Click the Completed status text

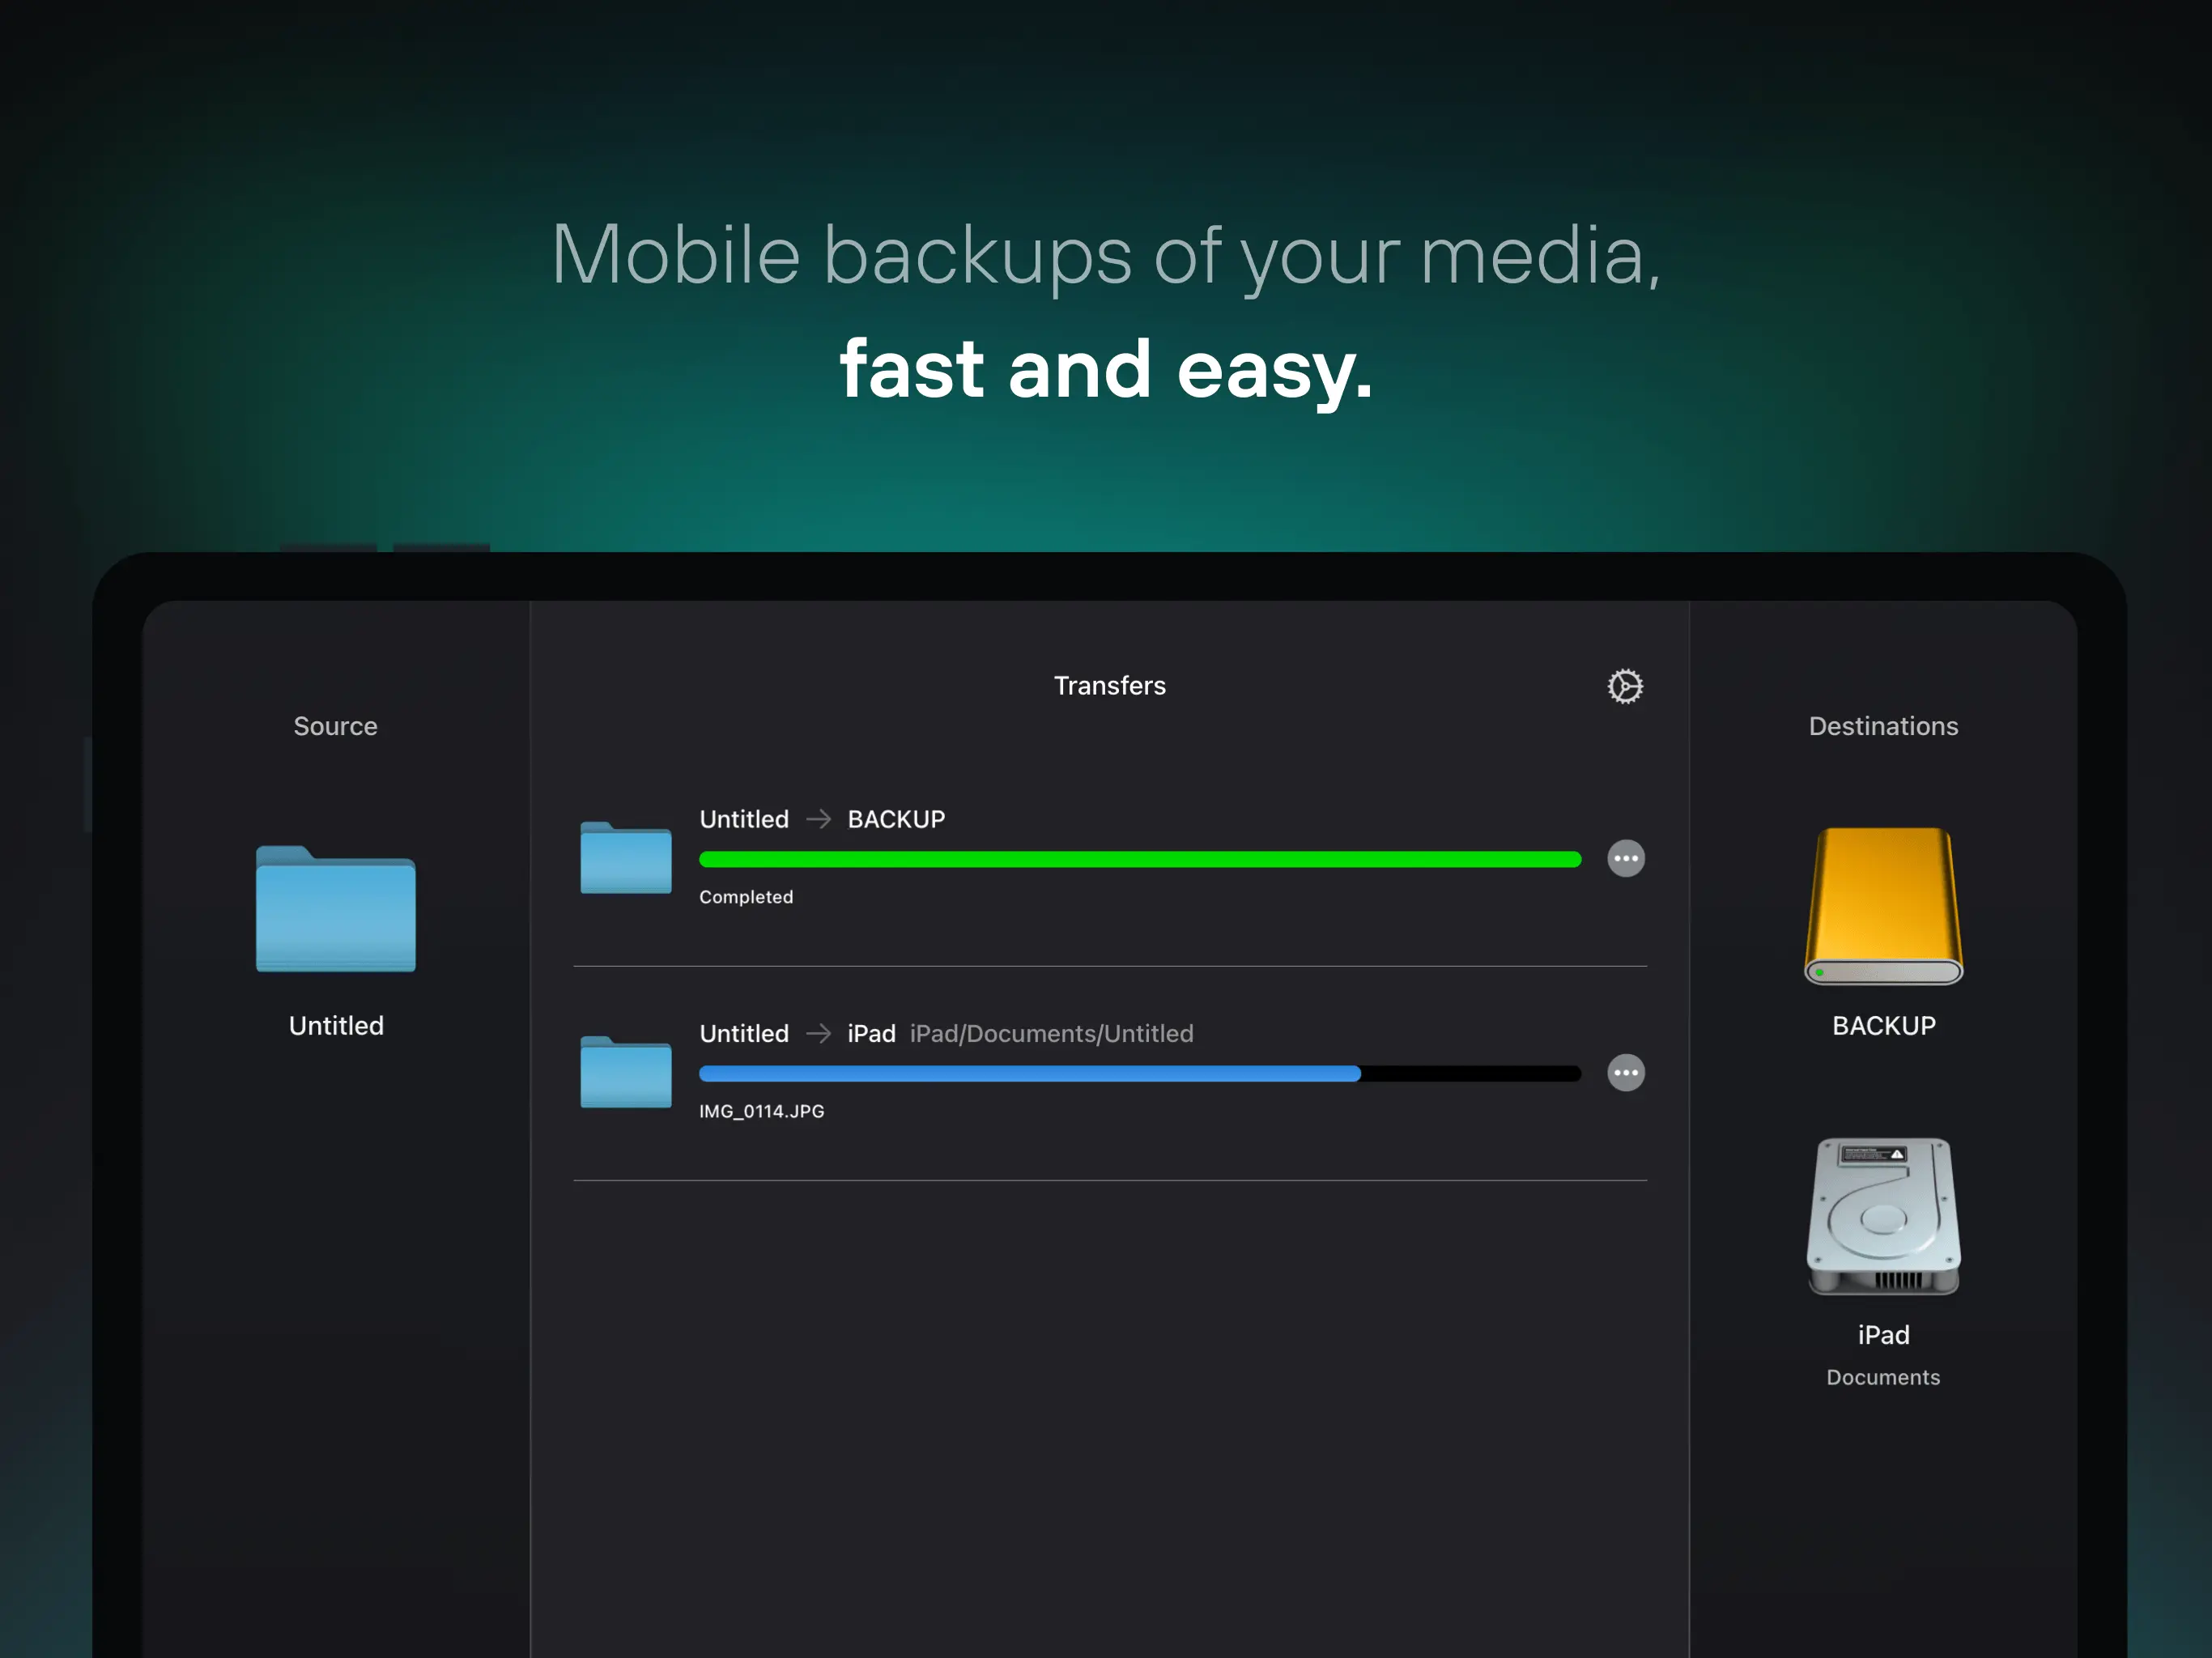746,897
